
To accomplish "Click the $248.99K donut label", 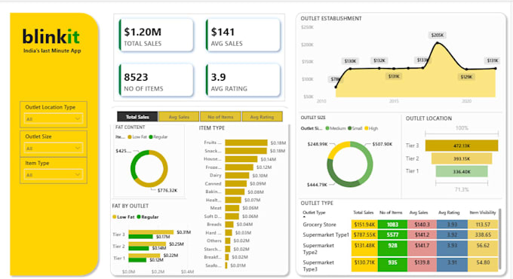I will pyautogui.click(x=318, y=144).
